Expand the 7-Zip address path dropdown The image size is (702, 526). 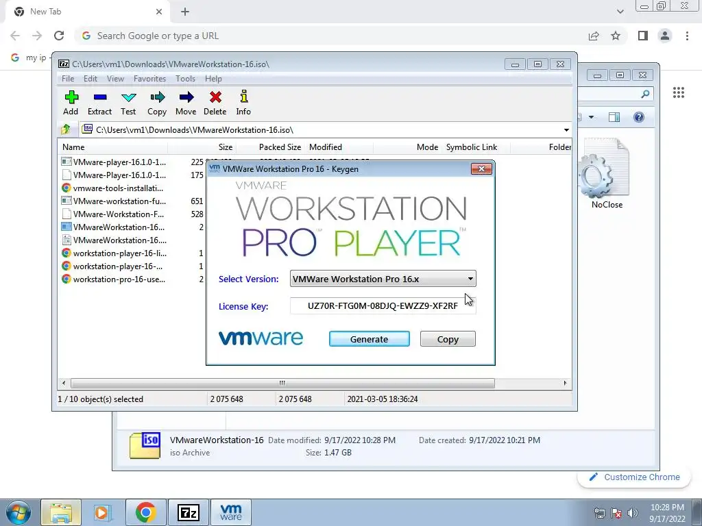click(x=566, y=130)
